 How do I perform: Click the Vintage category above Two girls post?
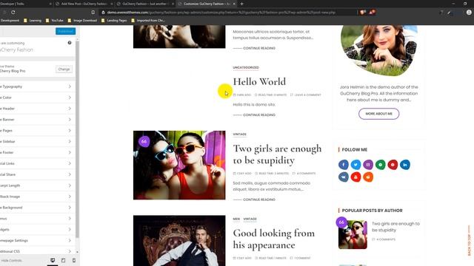(239, 134)
